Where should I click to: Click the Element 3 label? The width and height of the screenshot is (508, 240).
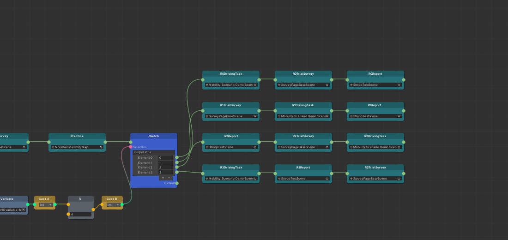click(145, 172)
